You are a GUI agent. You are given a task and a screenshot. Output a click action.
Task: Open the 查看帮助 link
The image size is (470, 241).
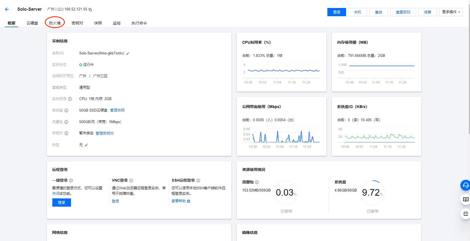click(x=179, y=201)
